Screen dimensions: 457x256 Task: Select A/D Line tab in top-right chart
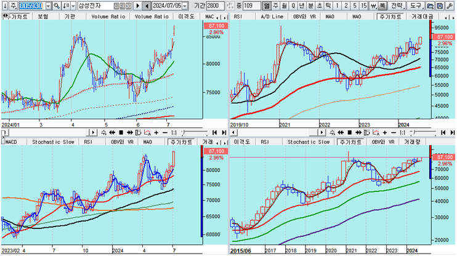click(x=272, y=17)
